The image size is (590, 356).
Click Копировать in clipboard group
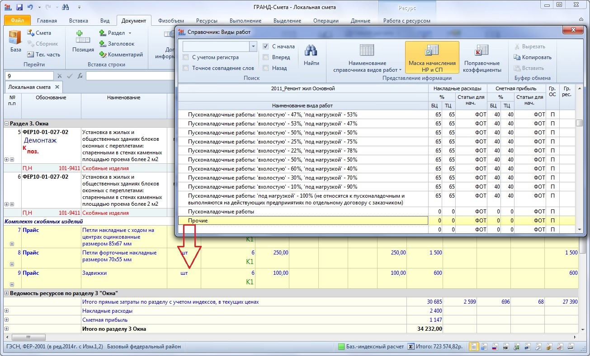click(533, 57)
